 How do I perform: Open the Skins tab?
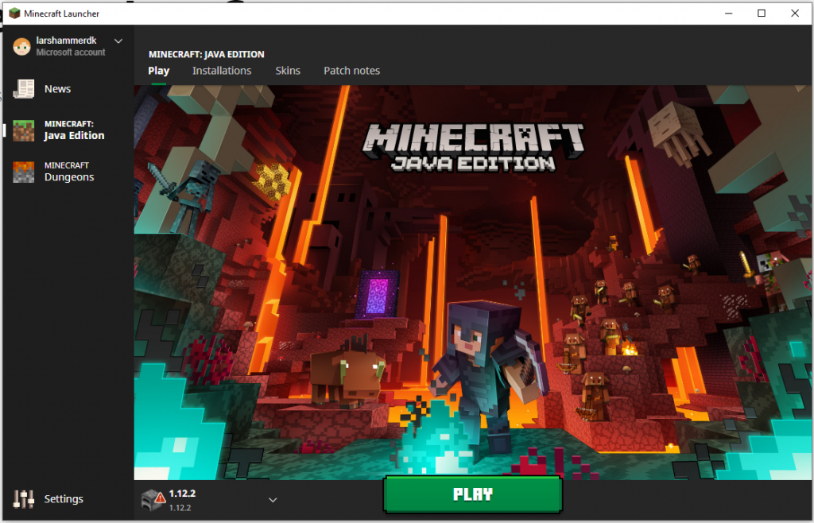pos(288,71)
